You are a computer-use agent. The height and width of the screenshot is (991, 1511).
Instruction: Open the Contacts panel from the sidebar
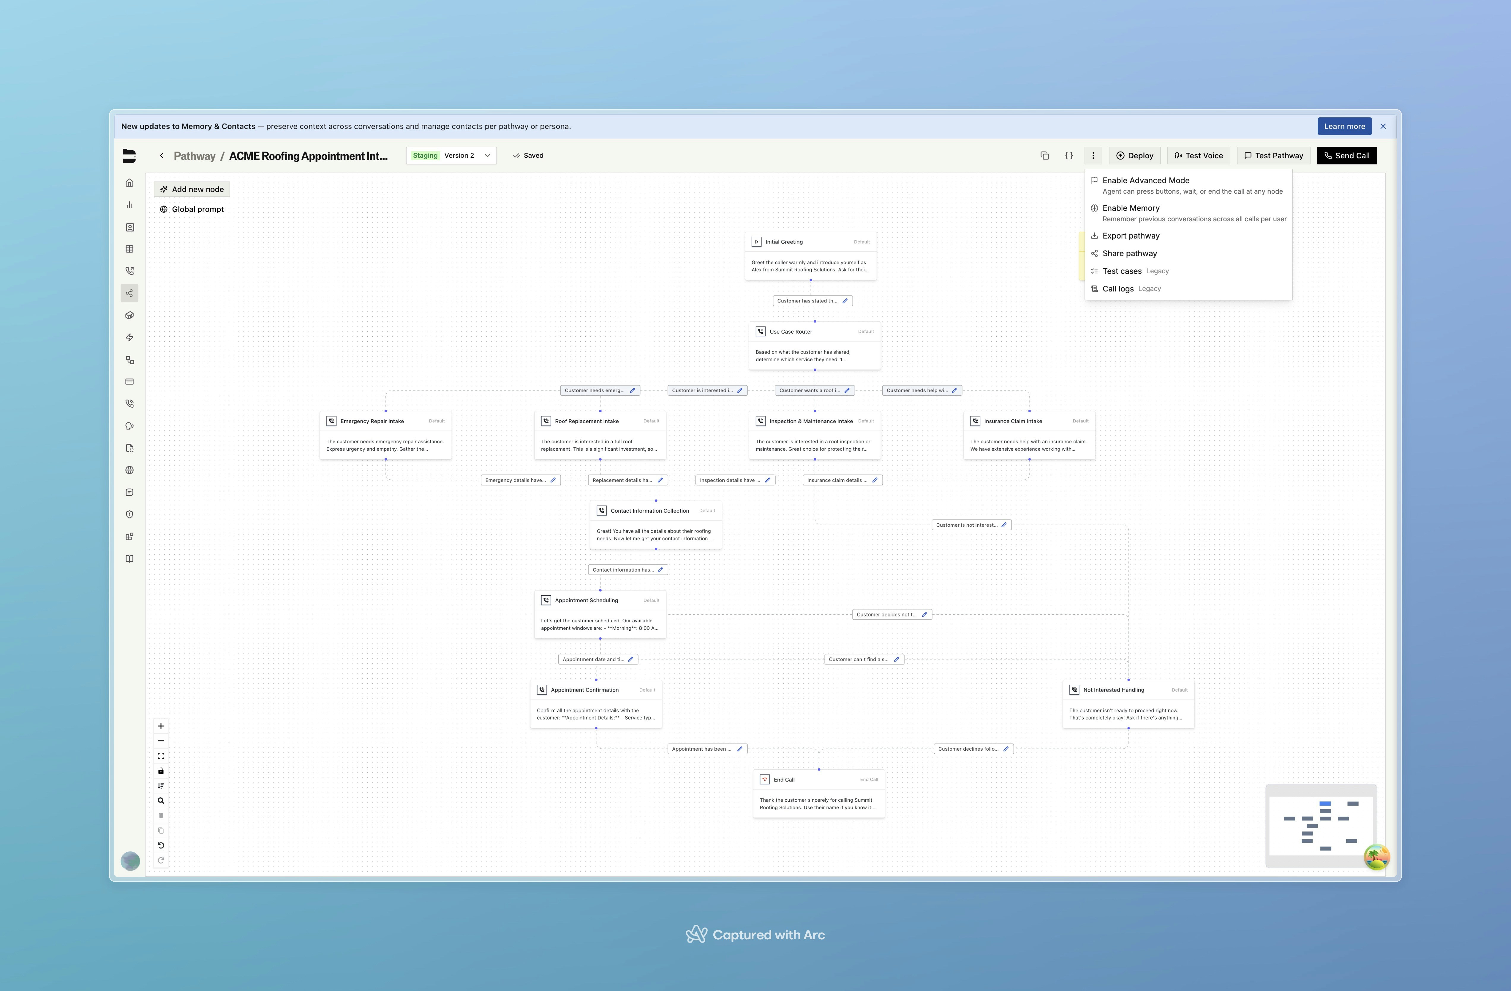tap(129, 227)
